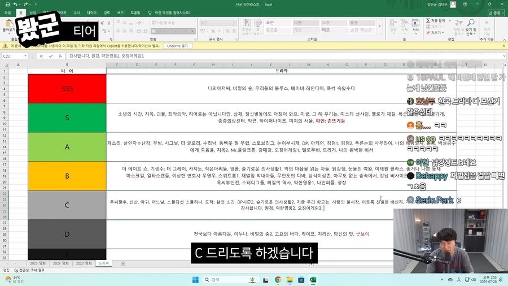Expand the formula bar
The image size is (508, 286).
tap(505, 56)
